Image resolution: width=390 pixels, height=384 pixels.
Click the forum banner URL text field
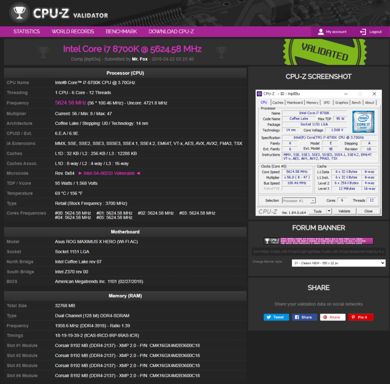click(318, 251)
